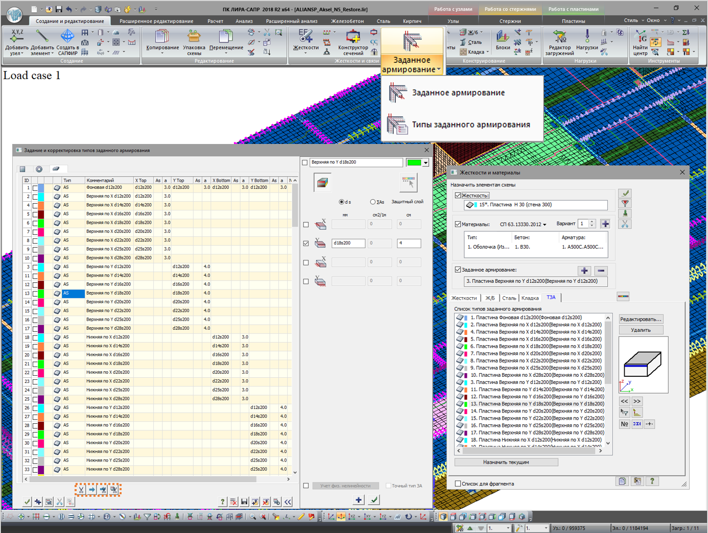Expand the СП 63.13330.2012 dropdown

[545, 225]
